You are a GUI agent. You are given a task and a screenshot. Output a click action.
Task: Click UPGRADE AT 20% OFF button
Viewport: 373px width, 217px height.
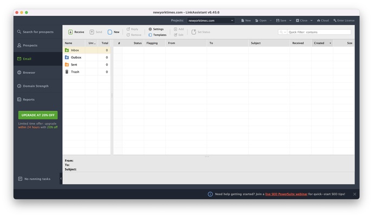38,115
